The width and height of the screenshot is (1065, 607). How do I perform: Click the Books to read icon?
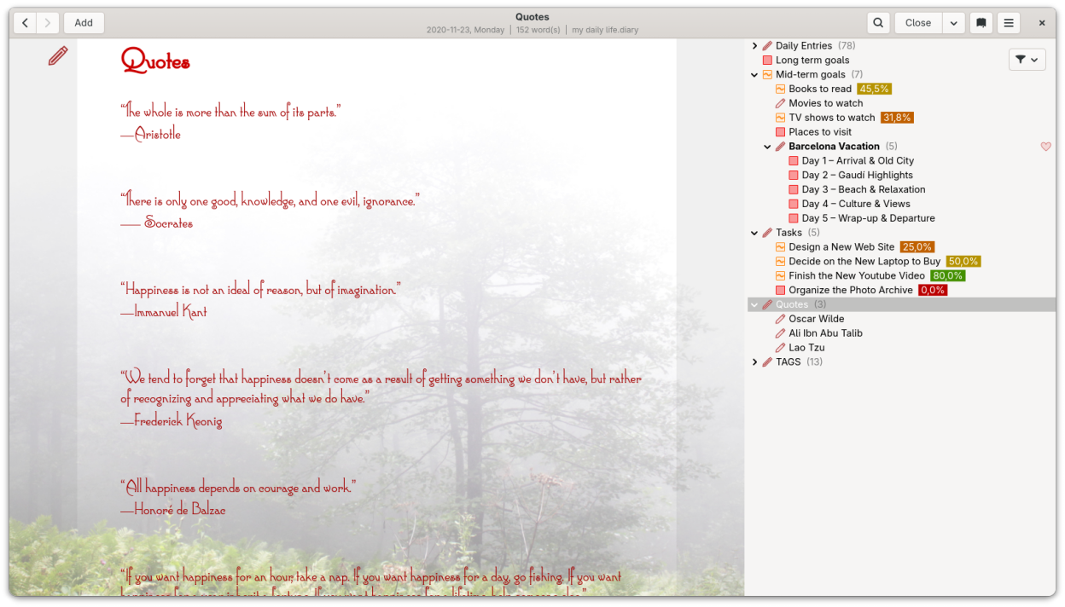tap(780, 89)
